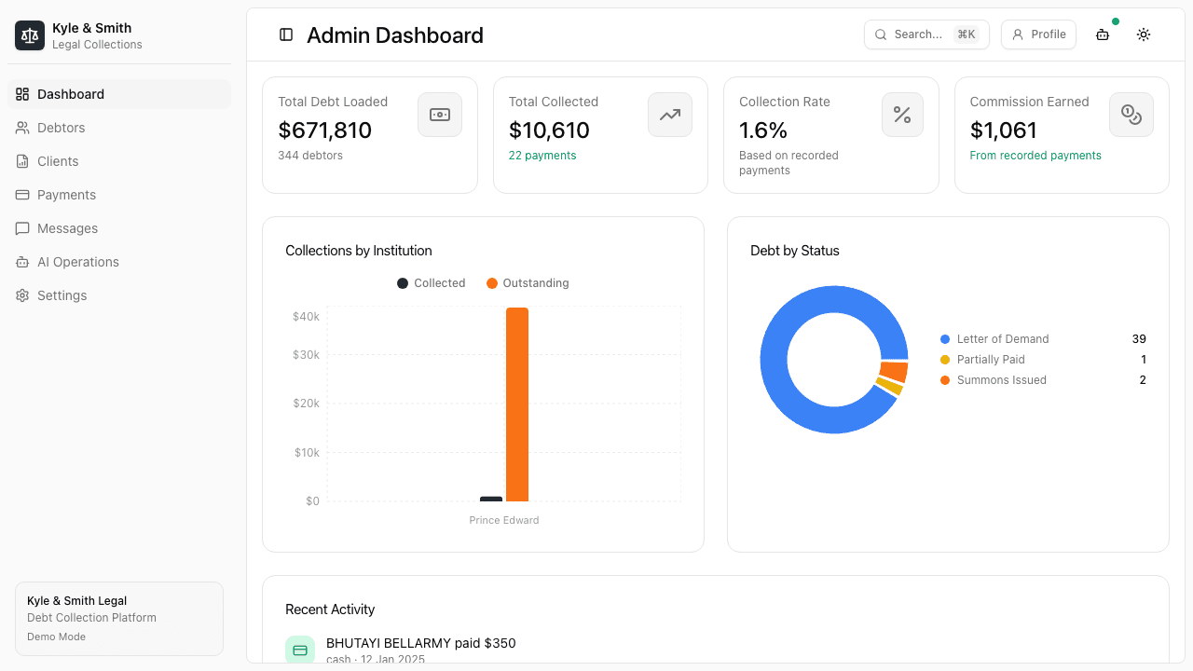
Task: Open the Profile menu
Action: (x=1037, y=34)
